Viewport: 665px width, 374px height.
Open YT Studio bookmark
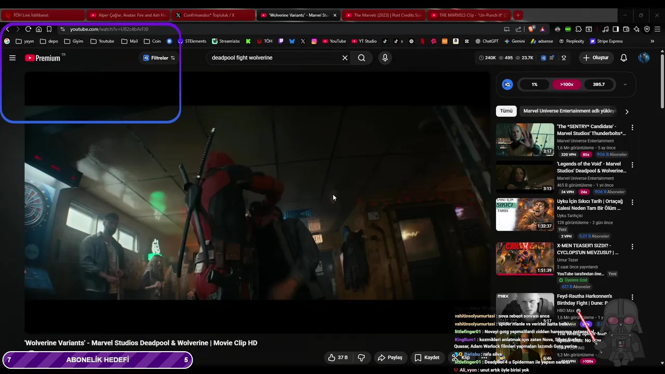point(364,41)
